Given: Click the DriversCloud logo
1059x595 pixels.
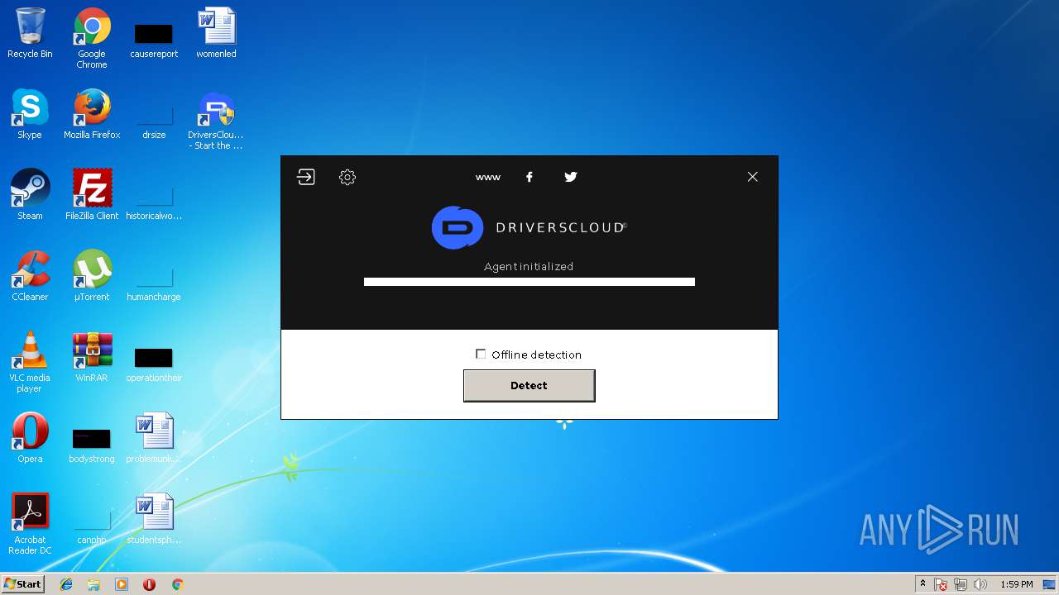Looking at the screenshot, I should [x=529, y=227].
